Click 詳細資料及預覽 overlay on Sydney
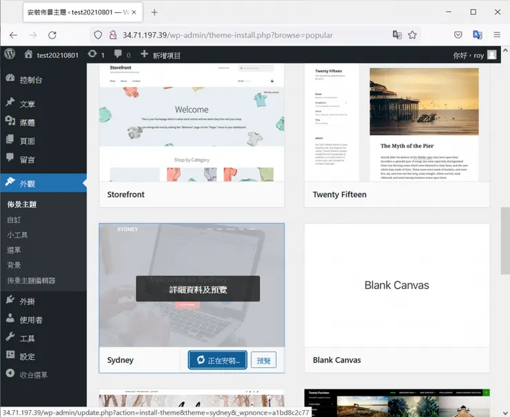This screenshot has height=417, width=510. pos(198,289)
